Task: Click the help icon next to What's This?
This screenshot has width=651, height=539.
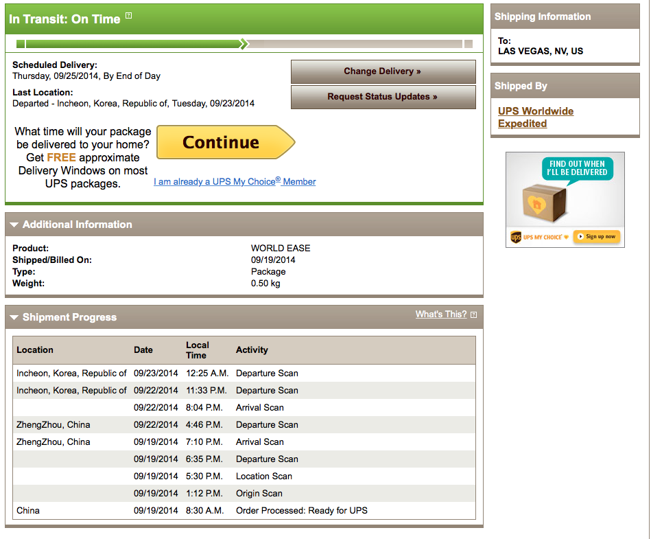Action: pos(474,315)
